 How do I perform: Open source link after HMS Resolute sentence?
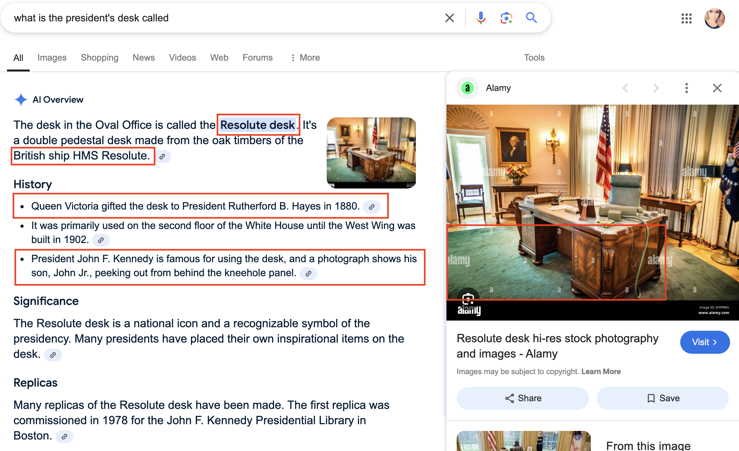tap(163, 157)
